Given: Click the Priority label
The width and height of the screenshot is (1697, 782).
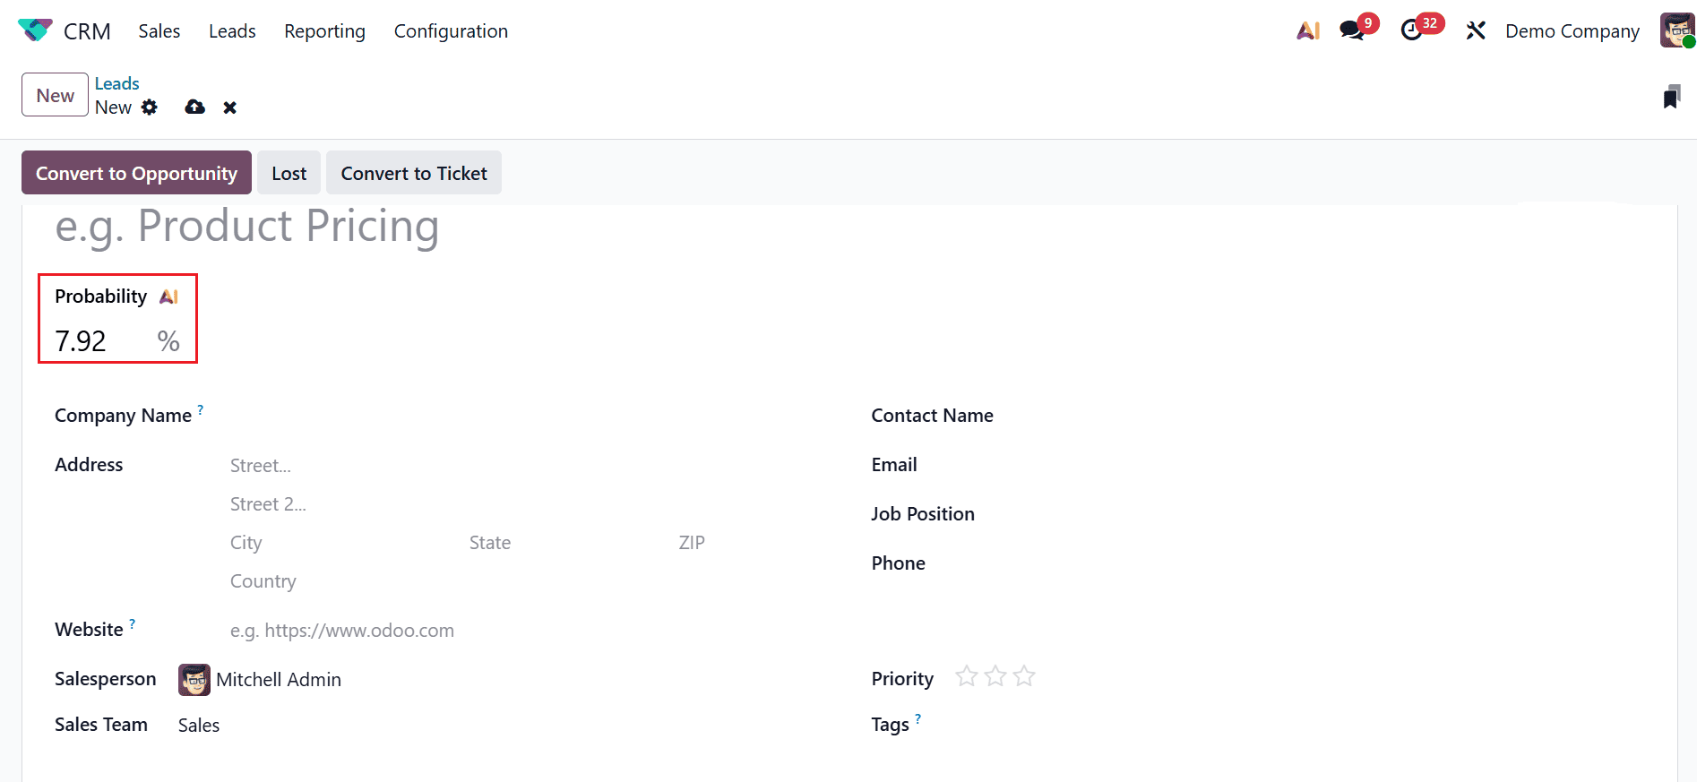Looking at the screenshot, I should [902, 679].
